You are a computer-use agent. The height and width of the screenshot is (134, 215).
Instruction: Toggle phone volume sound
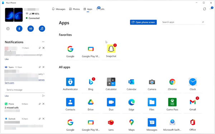[30, 29]
